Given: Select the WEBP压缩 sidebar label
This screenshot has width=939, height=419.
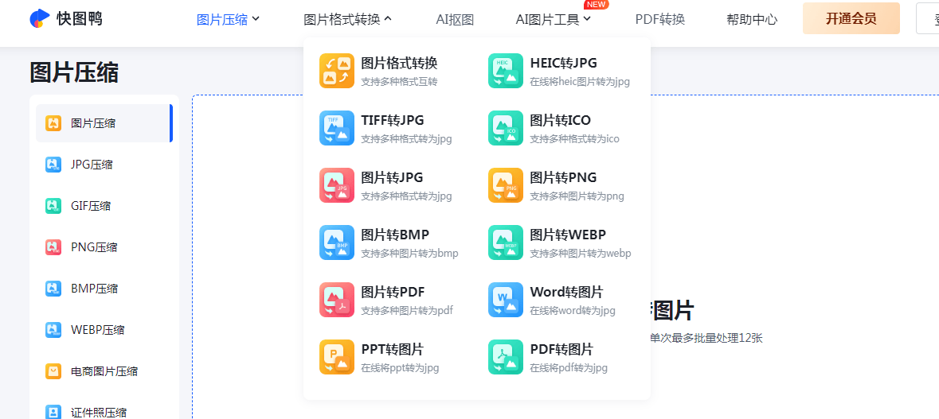Looking at the screenshot, I should 98,329.
